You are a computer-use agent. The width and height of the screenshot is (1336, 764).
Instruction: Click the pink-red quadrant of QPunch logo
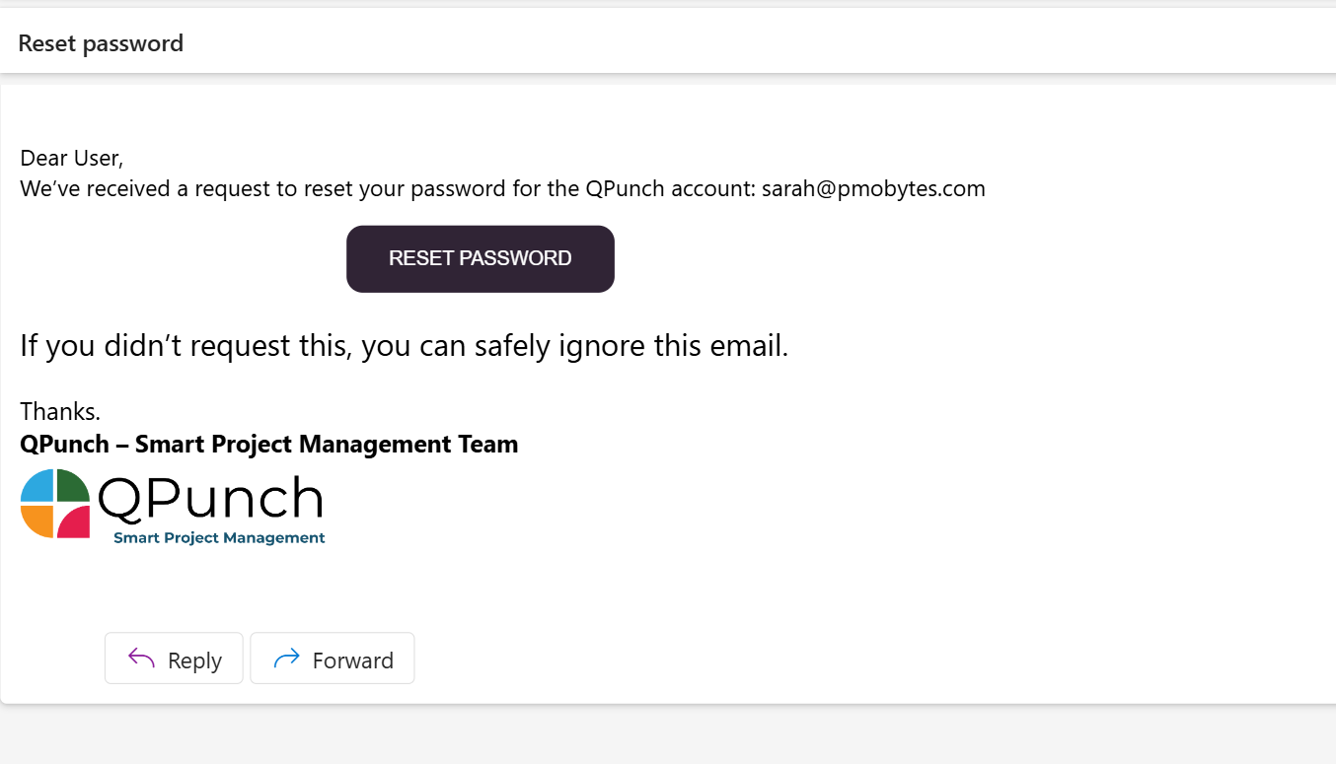click(x=73, y=521)
